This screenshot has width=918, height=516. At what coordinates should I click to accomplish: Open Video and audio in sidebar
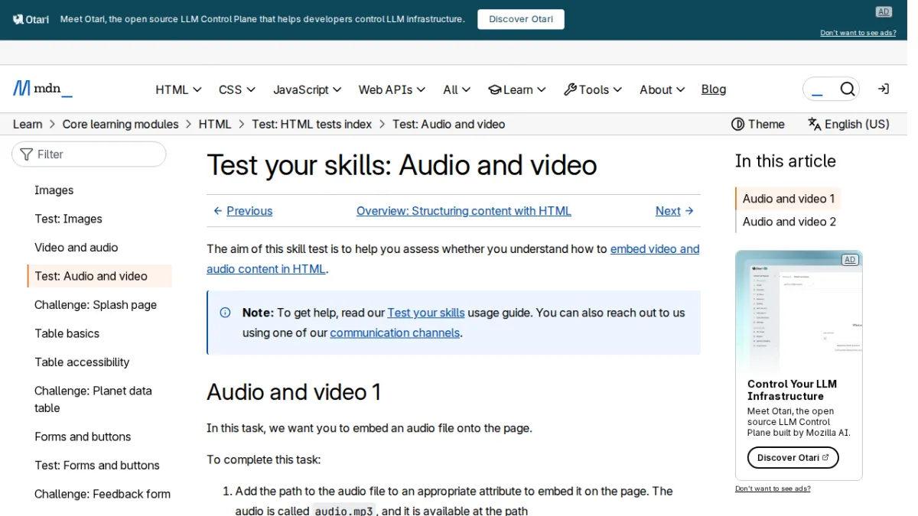(x=76, y=248)
